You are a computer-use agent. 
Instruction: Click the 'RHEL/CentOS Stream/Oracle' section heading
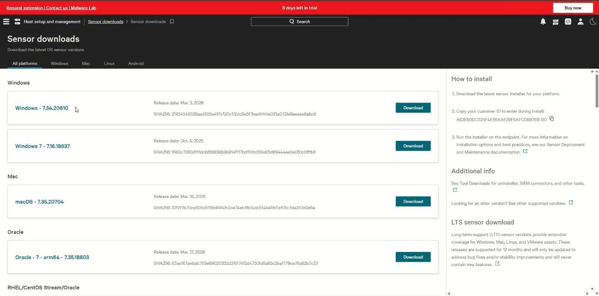[43, 288]
